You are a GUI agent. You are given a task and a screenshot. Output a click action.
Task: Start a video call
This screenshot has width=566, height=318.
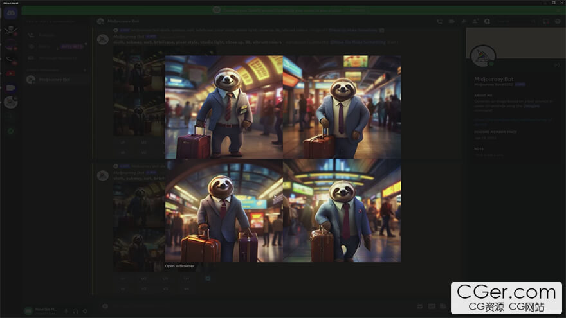(x=452, y=21)
